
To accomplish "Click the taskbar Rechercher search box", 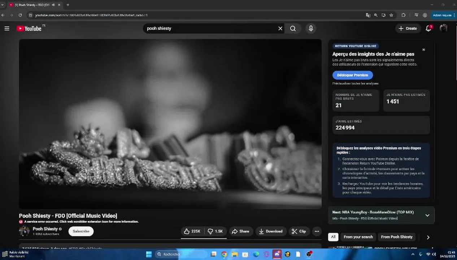I will [x=181, y=254].
